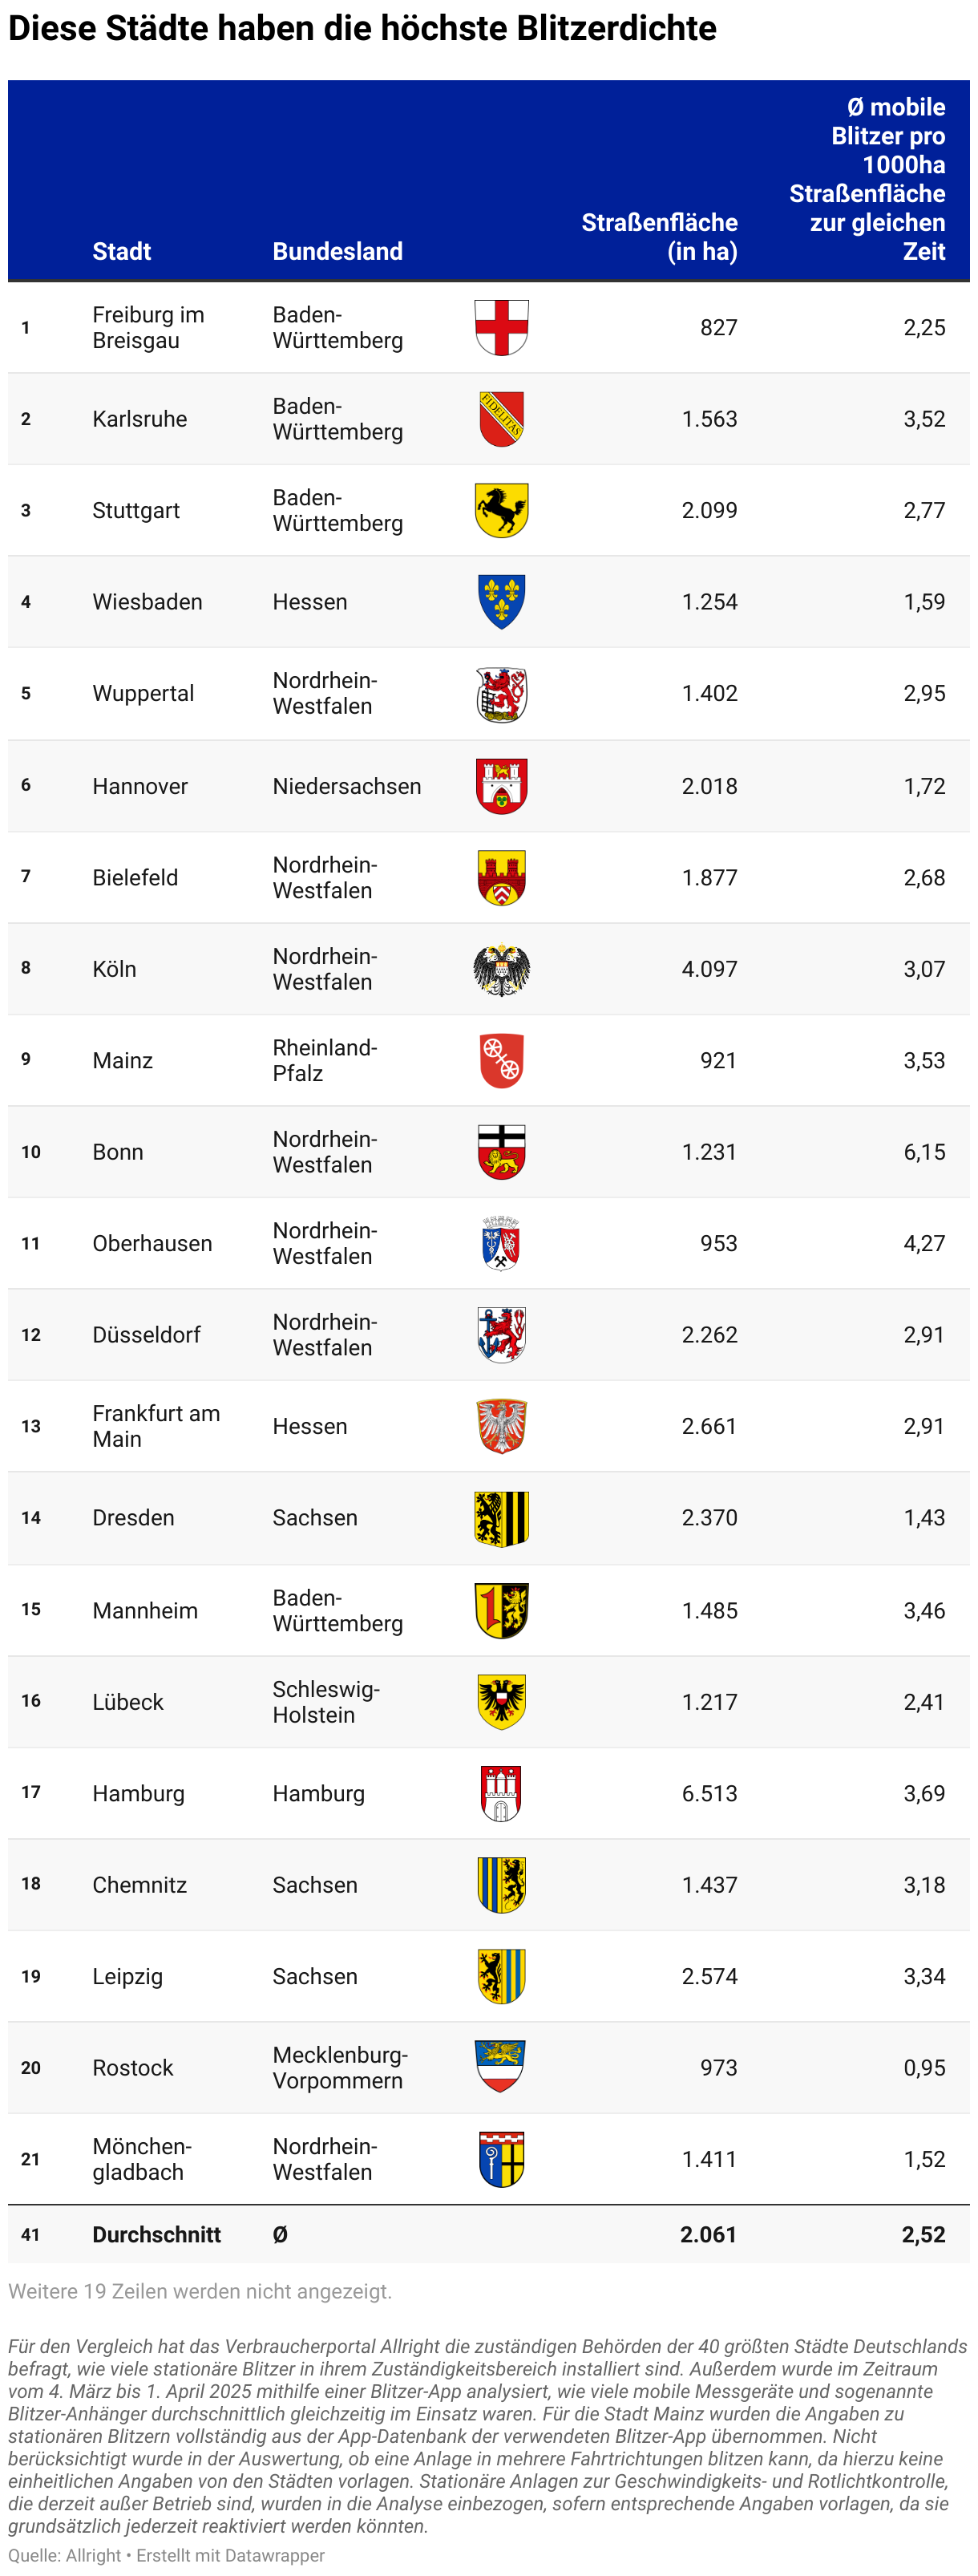Click the Hamburg castle coat of arms
This screenshot has height=2576, width=978.
501,1793
